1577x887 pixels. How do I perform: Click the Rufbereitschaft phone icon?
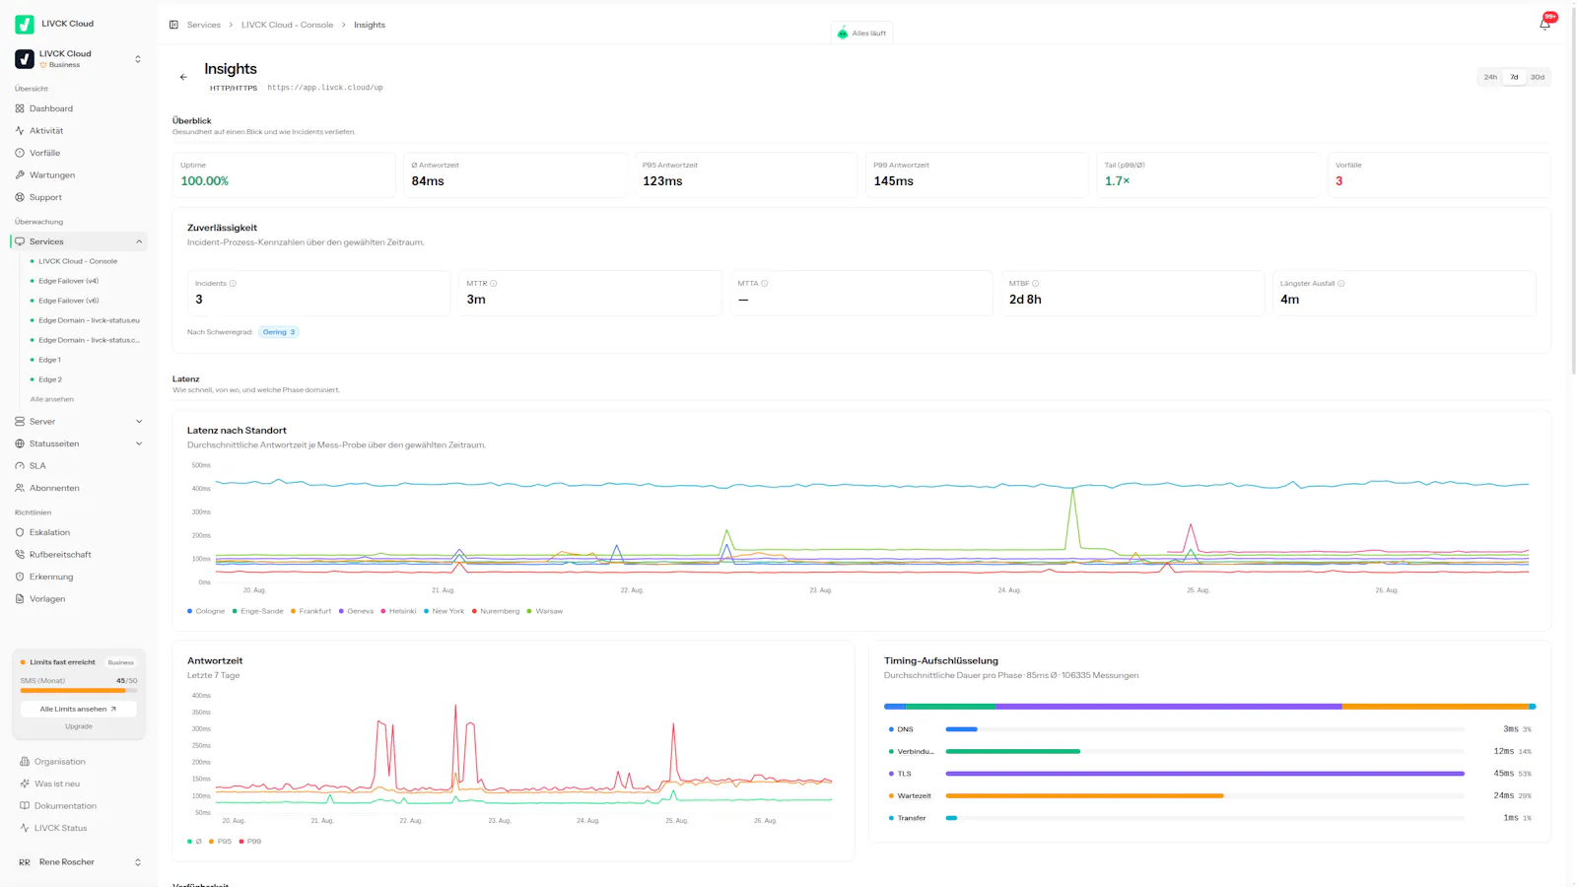pyautogui.click(x=20, y=555)
